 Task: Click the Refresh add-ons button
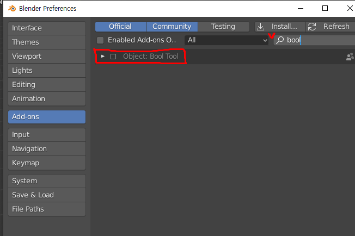[330, 27]
